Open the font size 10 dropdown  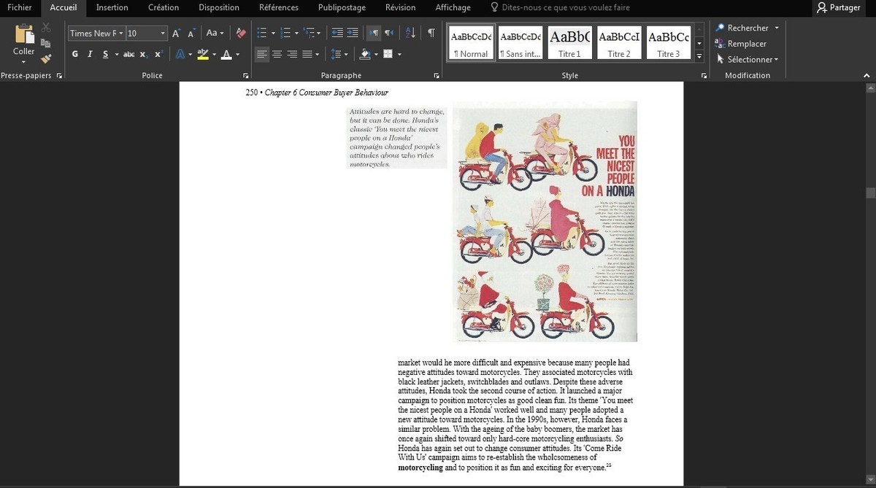163,34
